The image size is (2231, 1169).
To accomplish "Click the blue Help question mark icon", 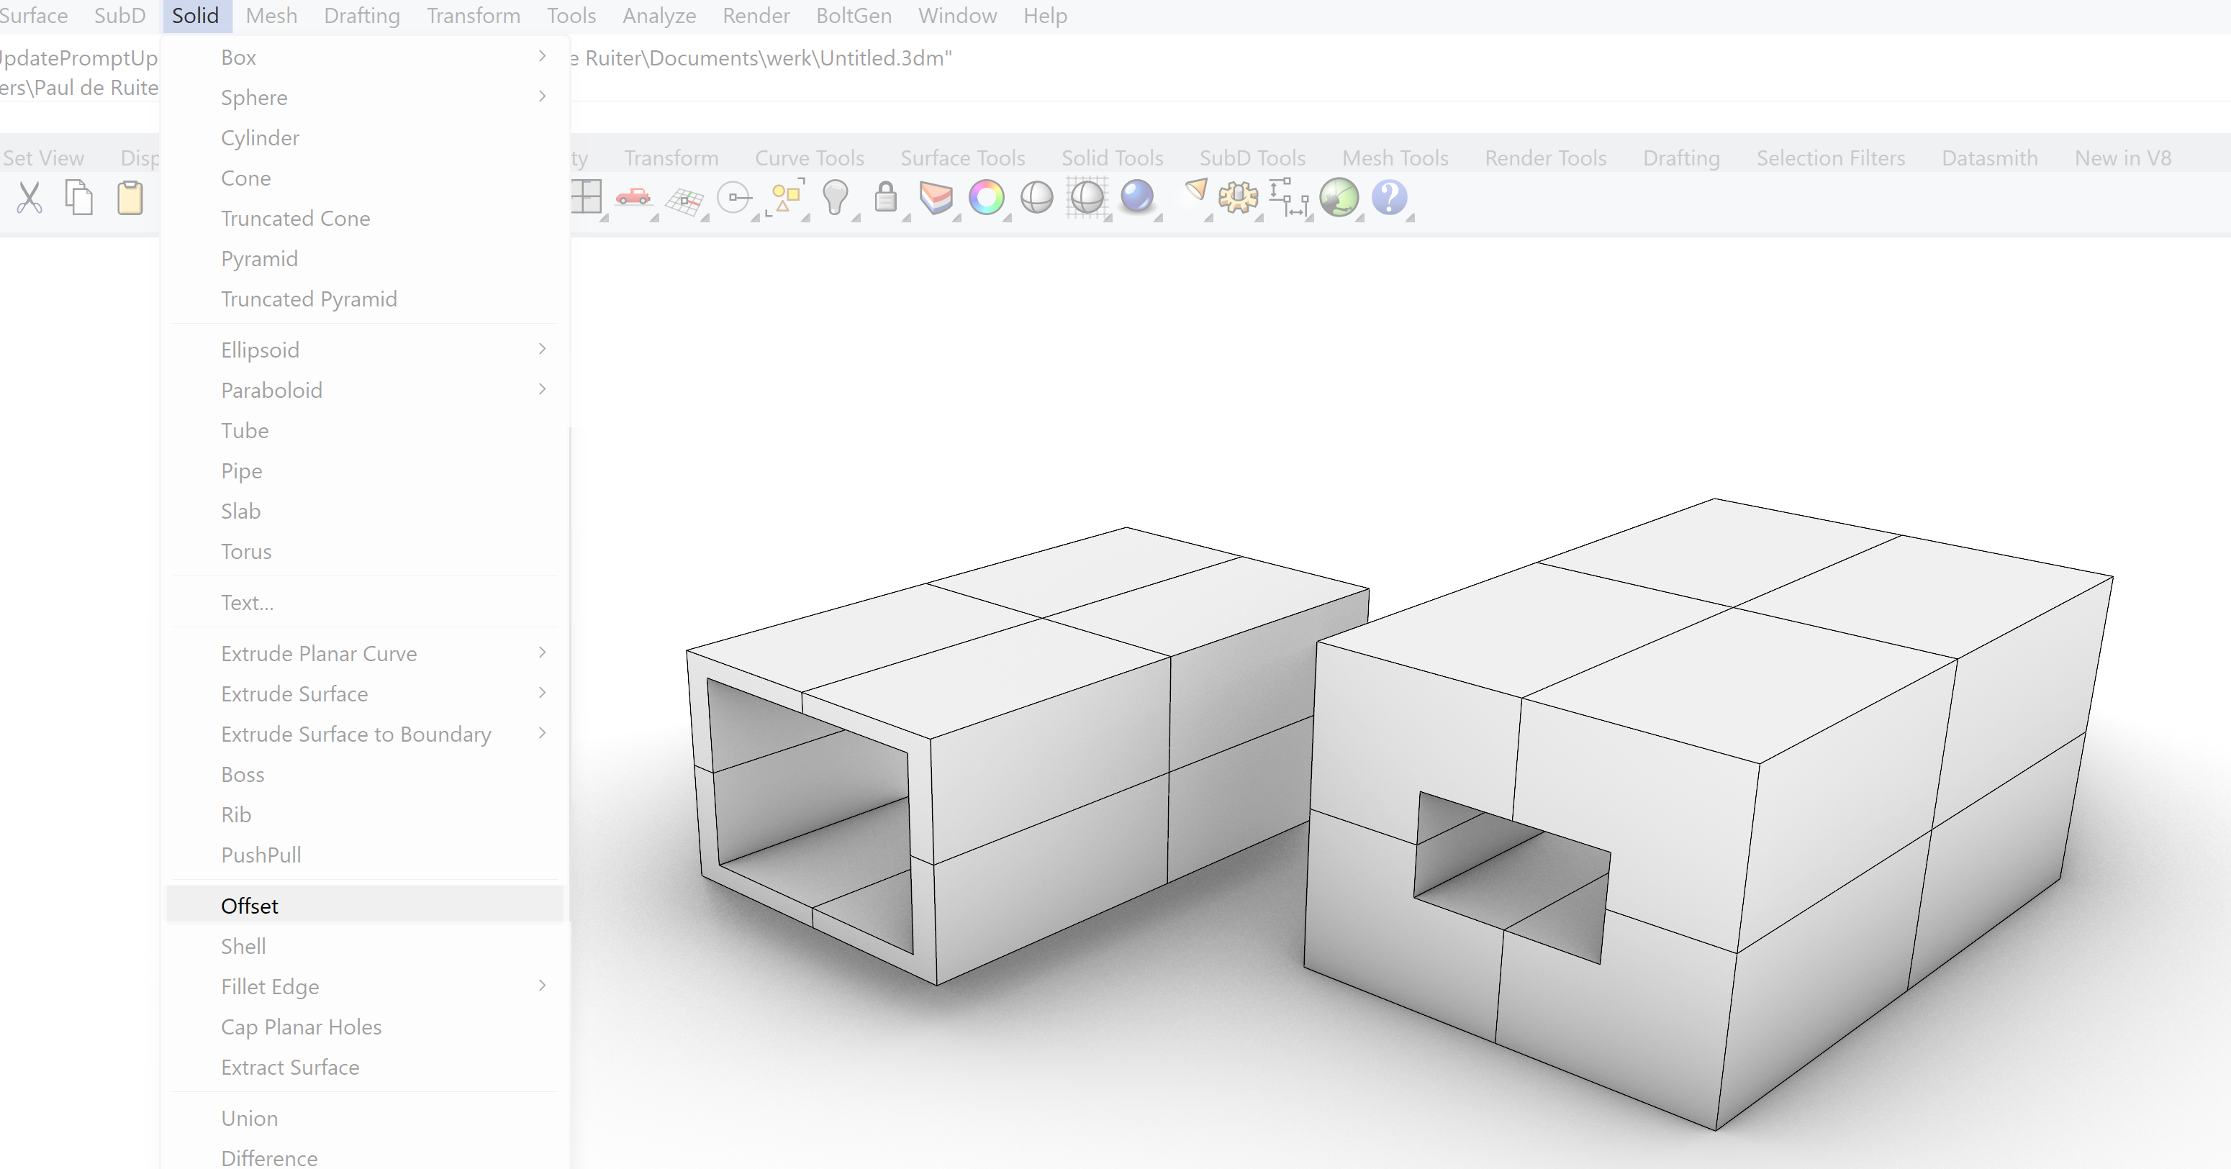I will point(1388,197).
